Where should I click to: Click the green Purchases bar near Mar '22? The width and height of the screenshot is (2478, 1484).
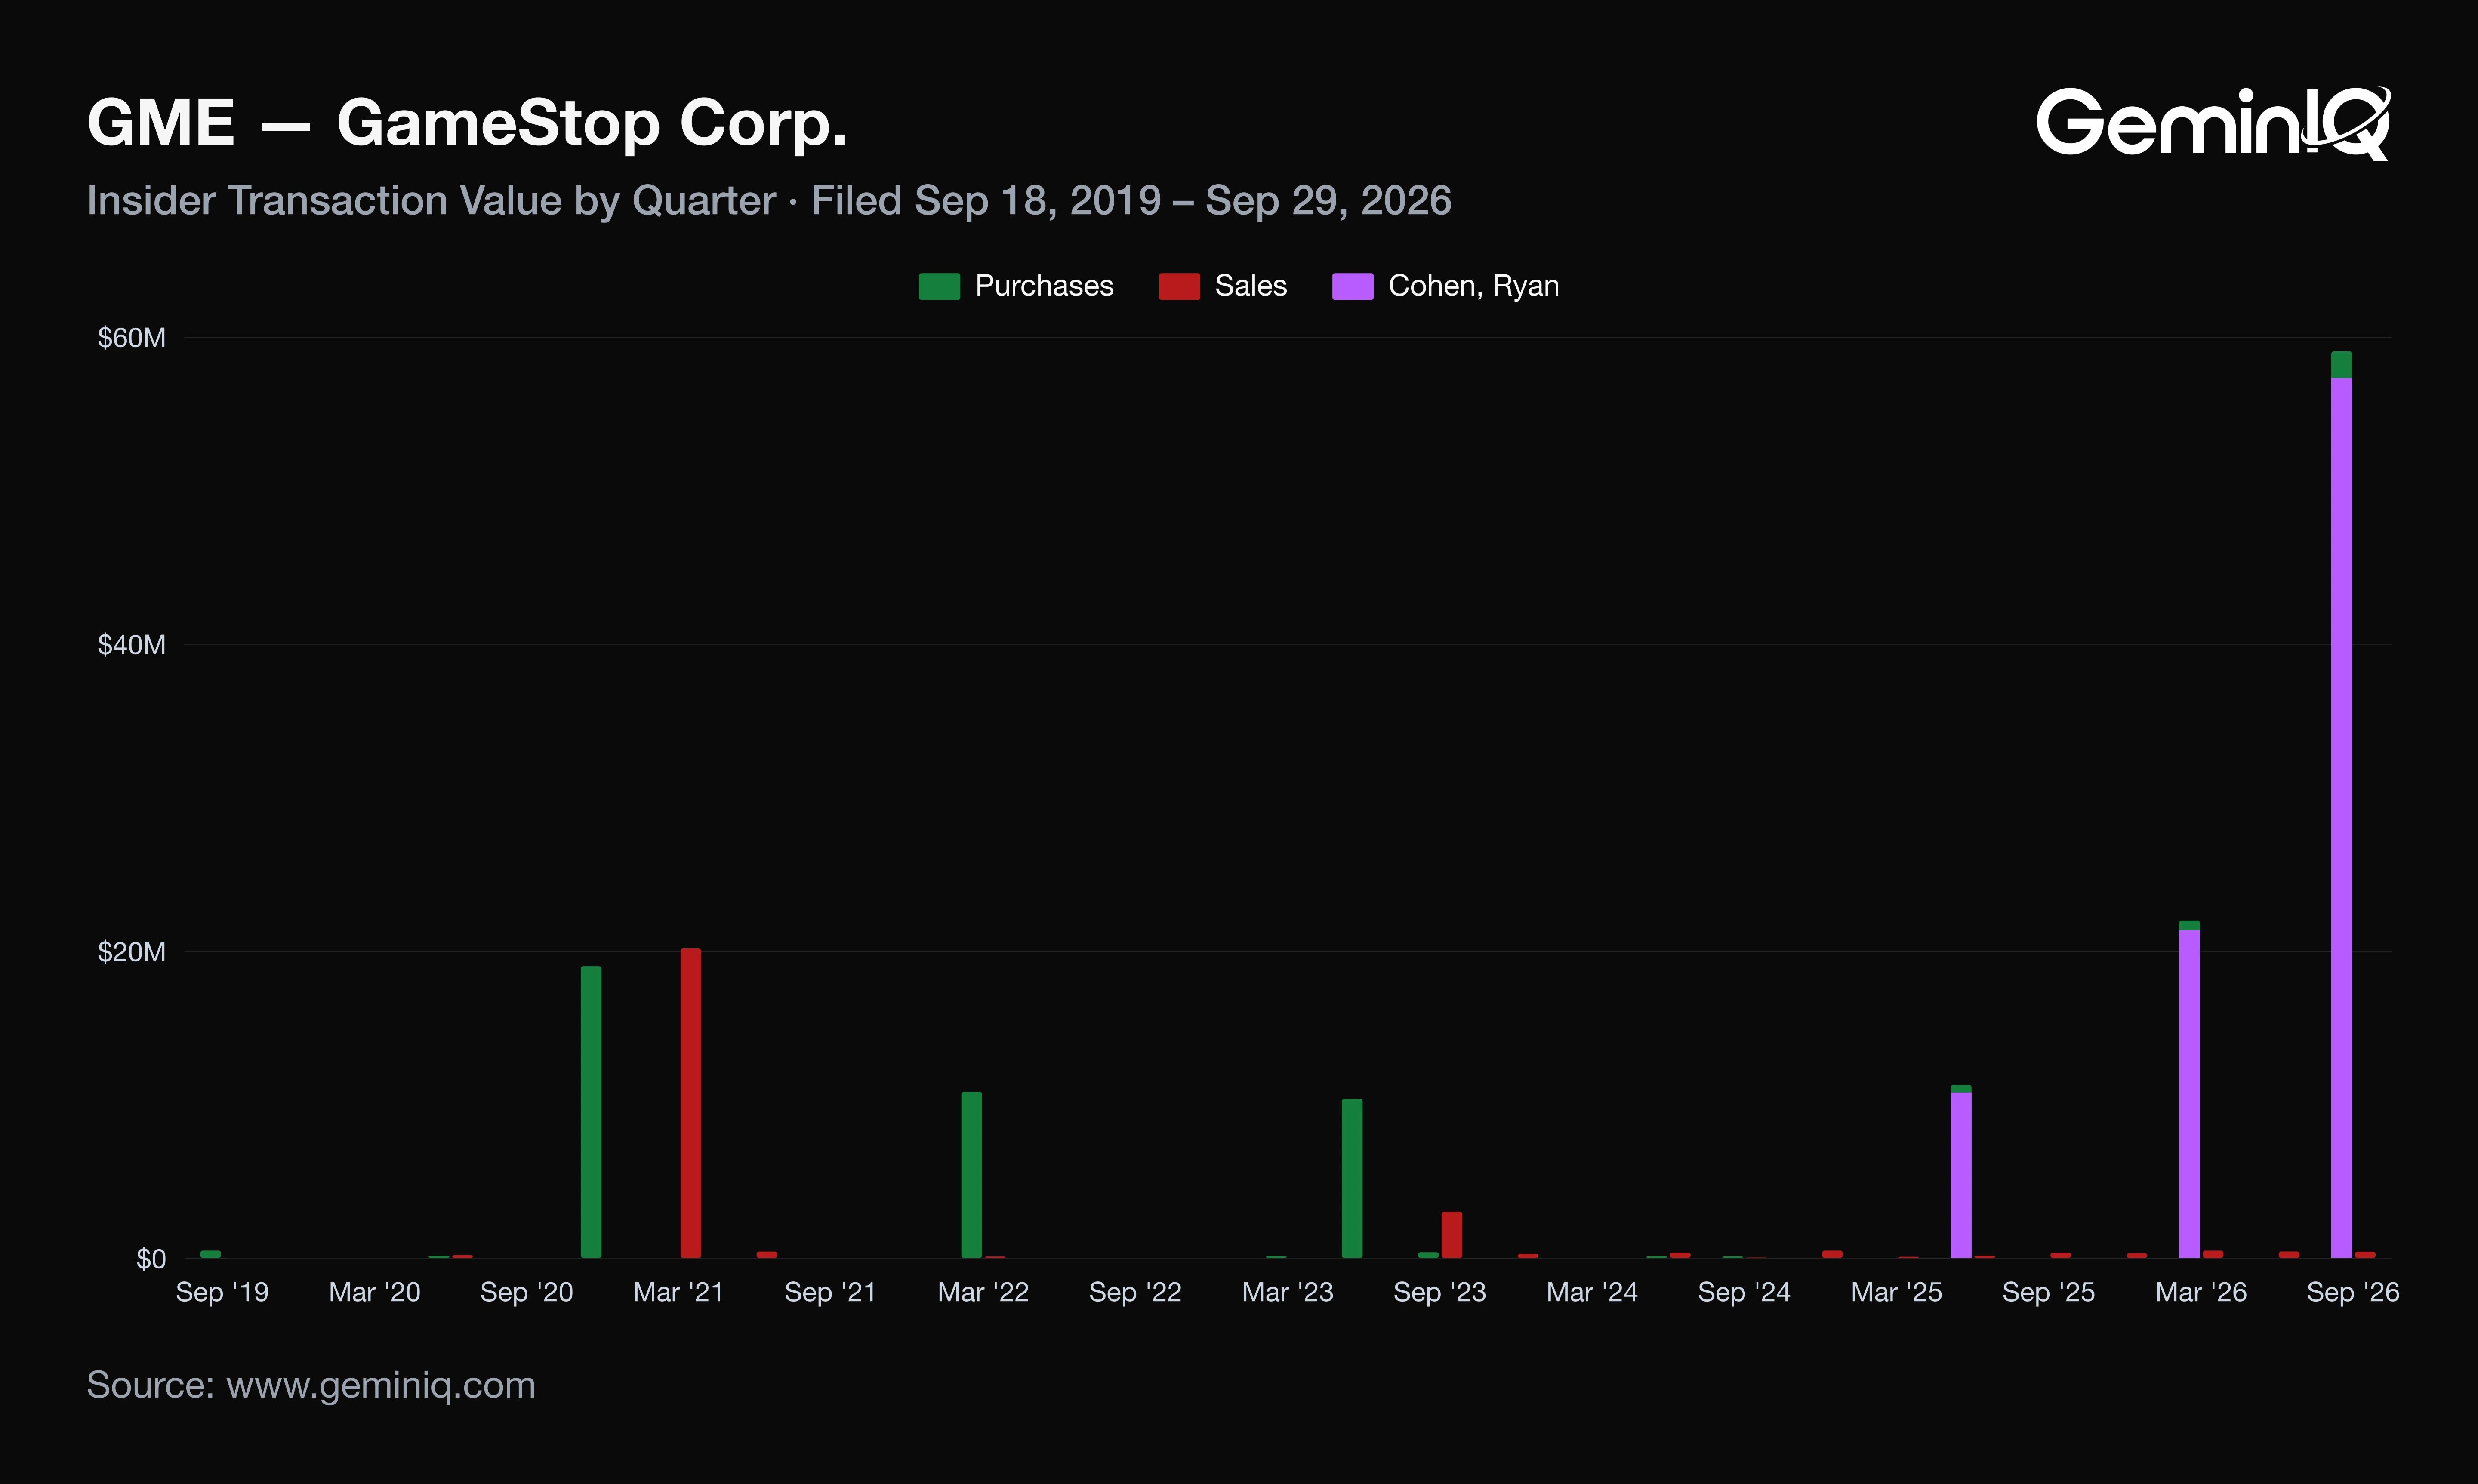point(972,1175)
